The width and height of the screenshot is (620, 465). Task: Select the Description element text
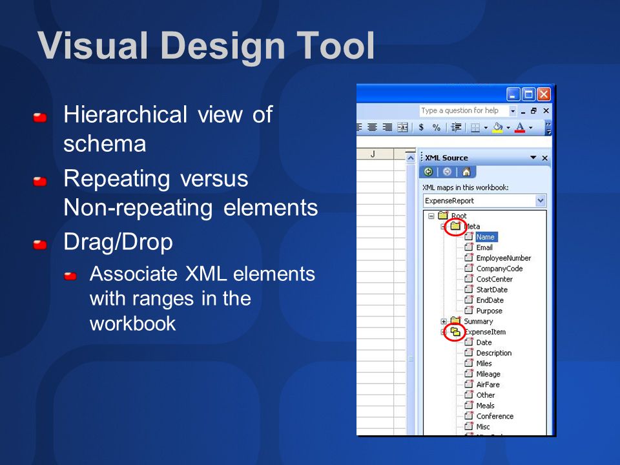494,353
